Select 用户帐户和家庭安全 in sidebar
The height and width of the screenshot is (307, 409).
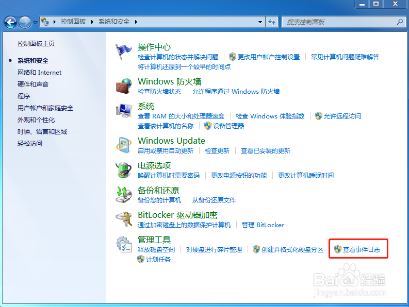pos(45,108)
